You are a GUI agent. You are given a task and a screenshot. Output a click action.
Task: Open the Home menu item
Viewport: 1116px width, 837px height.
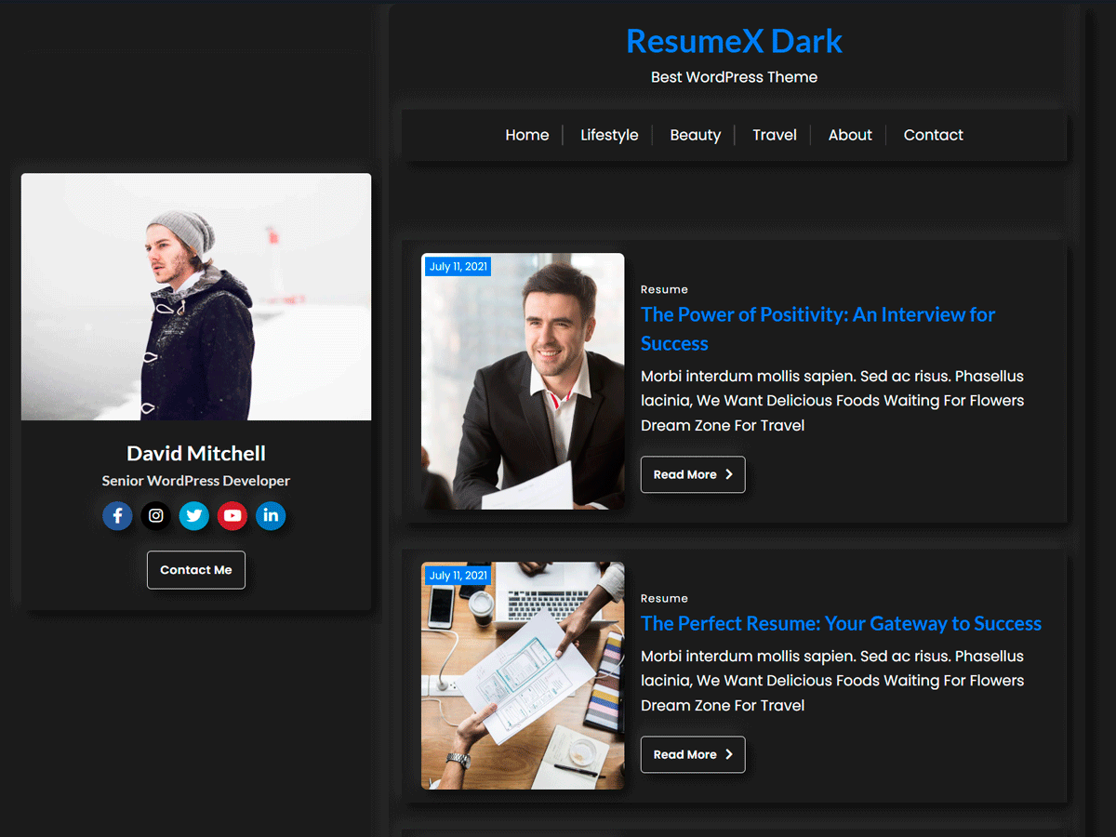(x=526, y=135)
